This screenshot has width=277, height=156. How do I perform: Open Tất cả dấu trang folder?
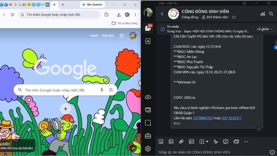coord(125,23)
